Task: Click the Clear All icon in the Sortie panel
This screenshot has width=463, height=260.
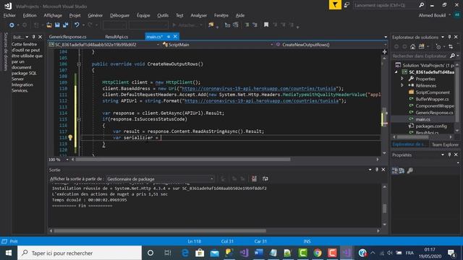Action: (x=254, y=178)
